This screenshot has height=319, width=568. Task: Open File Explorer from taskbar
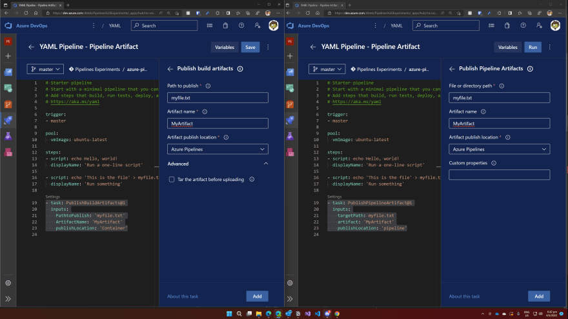point(259,314)
